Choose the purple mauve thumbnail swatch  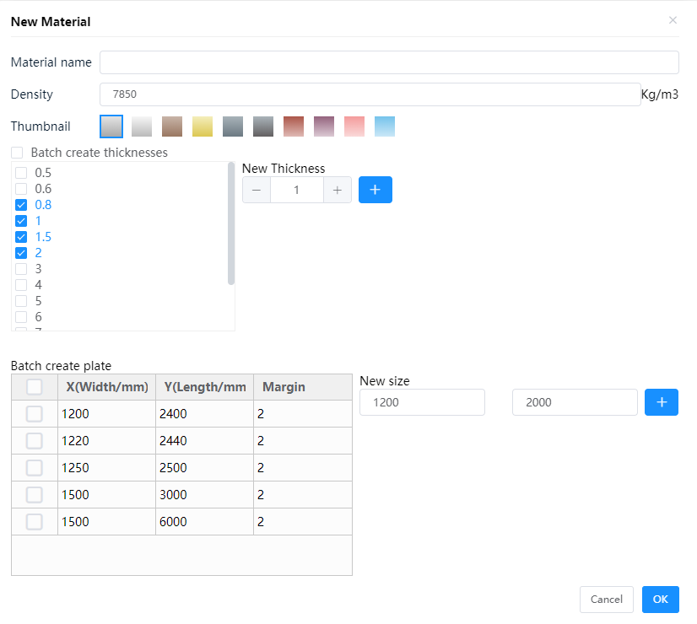pyautogui.click(x=324, y=126)
